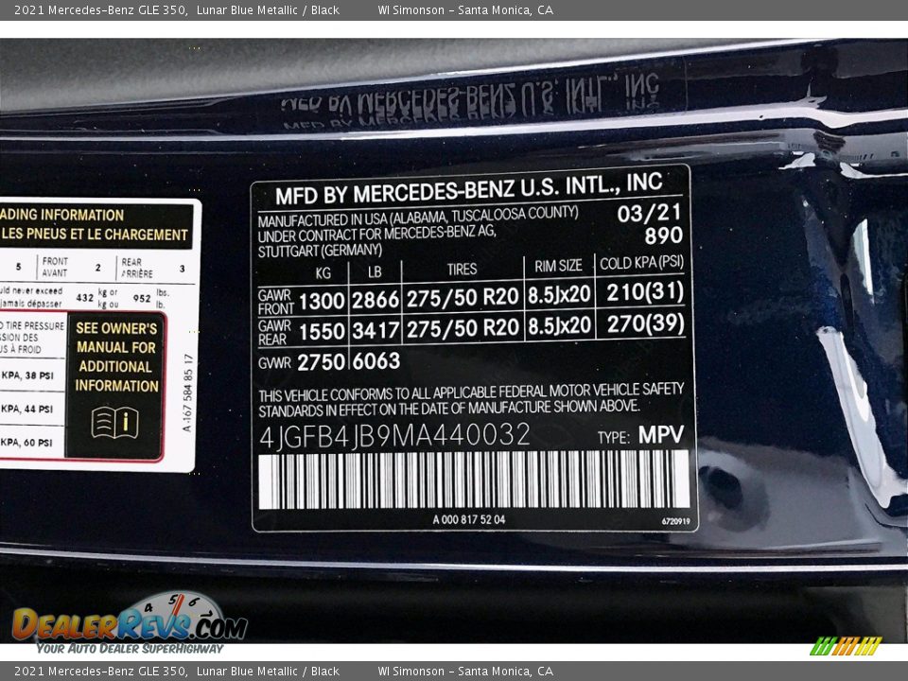Click rear tire size 275/50 R20
The height and width of the screenshot is (681, 908).
coord(463,328)
